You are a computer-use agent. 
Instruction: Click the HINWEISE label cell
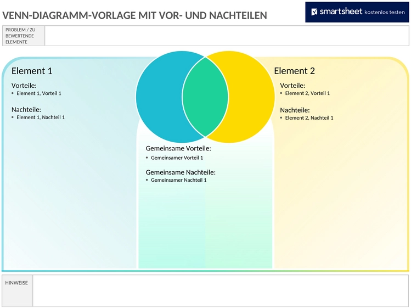point(18,290)
